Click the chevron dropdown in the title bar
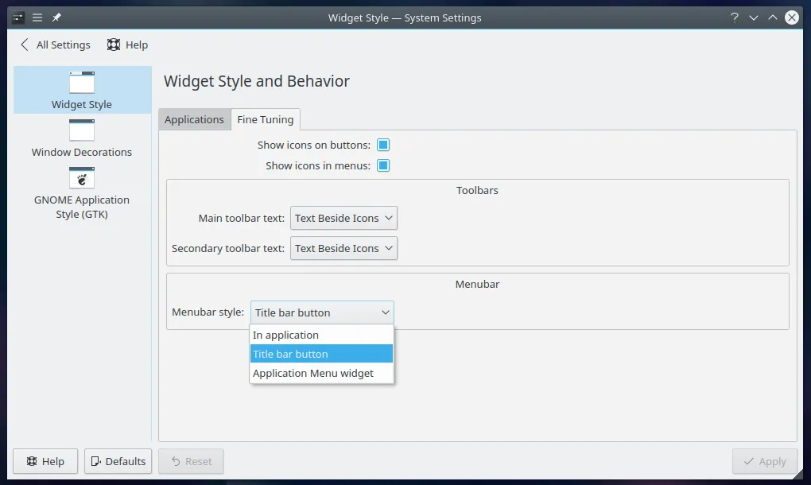 coord(752,17)
